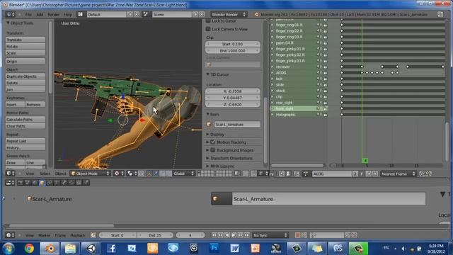This screenshot has width=453, height=255.
Task: Open the timeline Playback menu
Action: 78,235
